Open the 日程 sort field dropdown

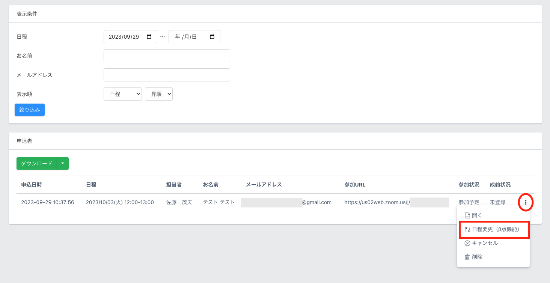(122, 94)
